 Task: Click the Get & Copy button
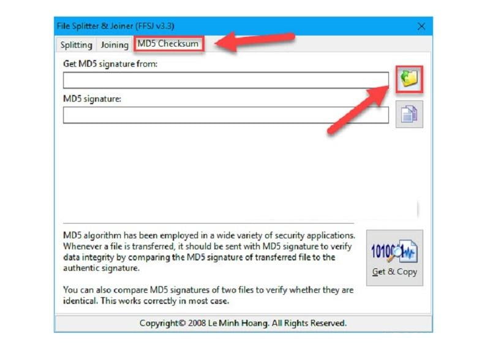click(394, 258)
